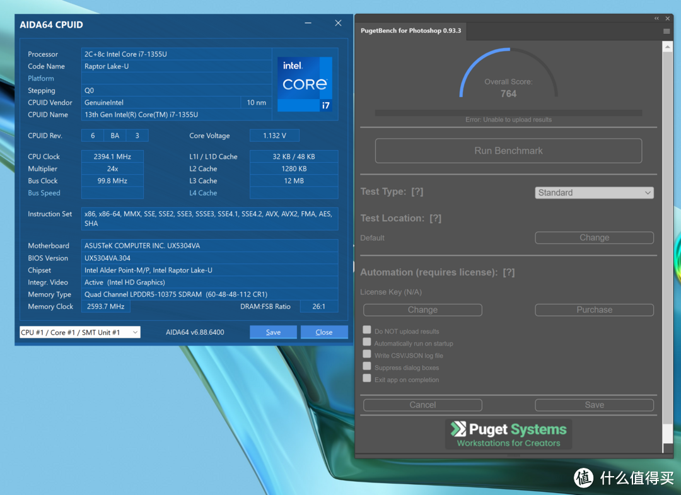Click the Bus Speed label
This screenshot has height=495, width=681.
[x=44, y=193]
